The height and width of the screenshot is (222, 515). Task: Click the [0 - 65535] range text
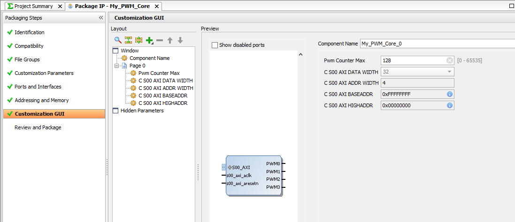pos(469,60)
